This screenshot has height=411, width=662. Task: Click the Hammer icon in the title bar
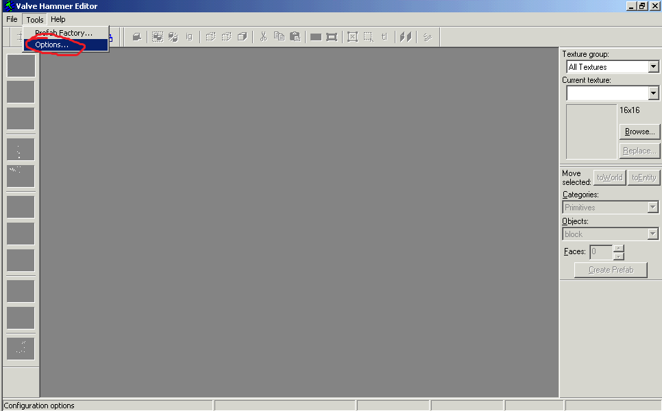(9, 6)
